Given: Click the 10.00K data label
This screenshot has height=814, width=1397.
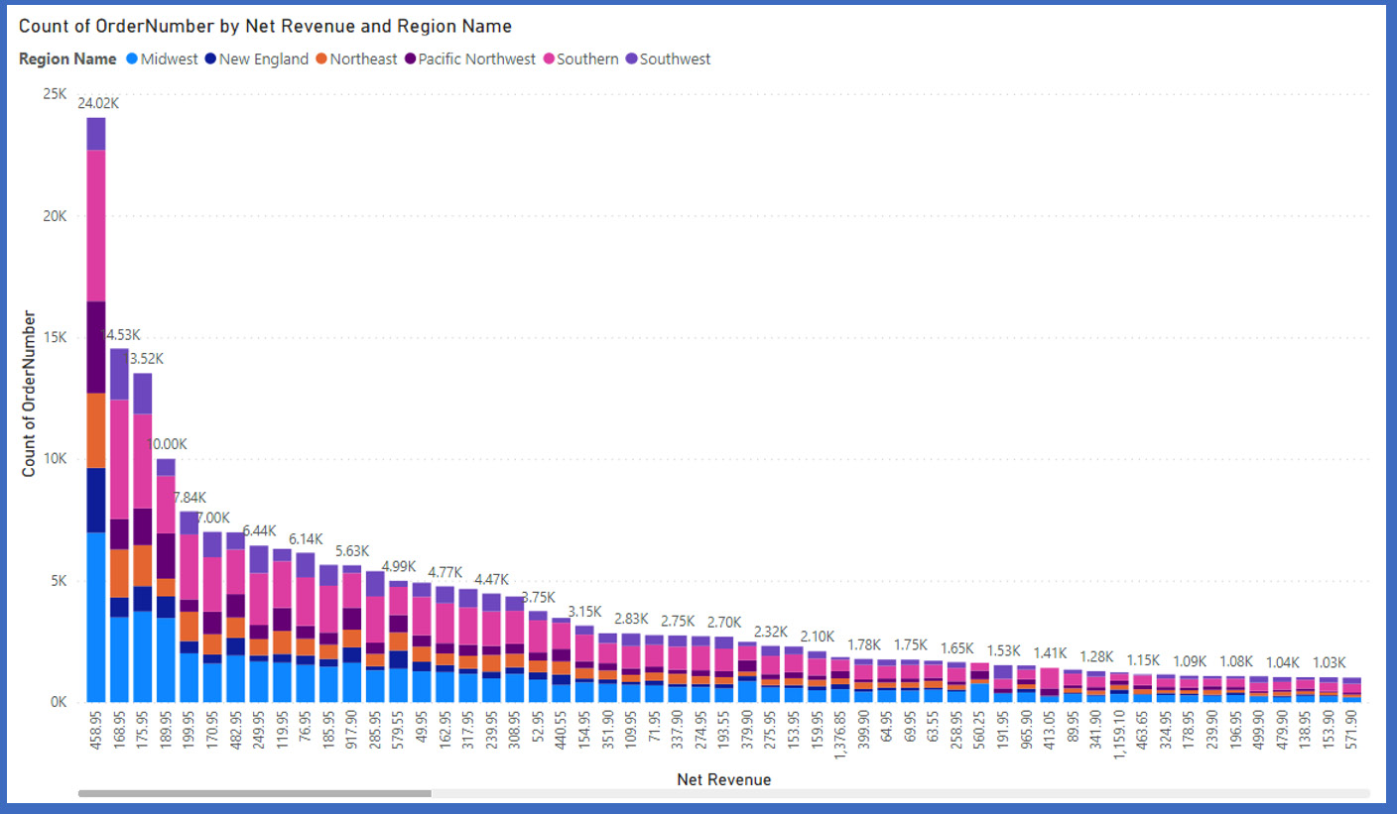Looking at the screenshot, I should pos(166,443).
